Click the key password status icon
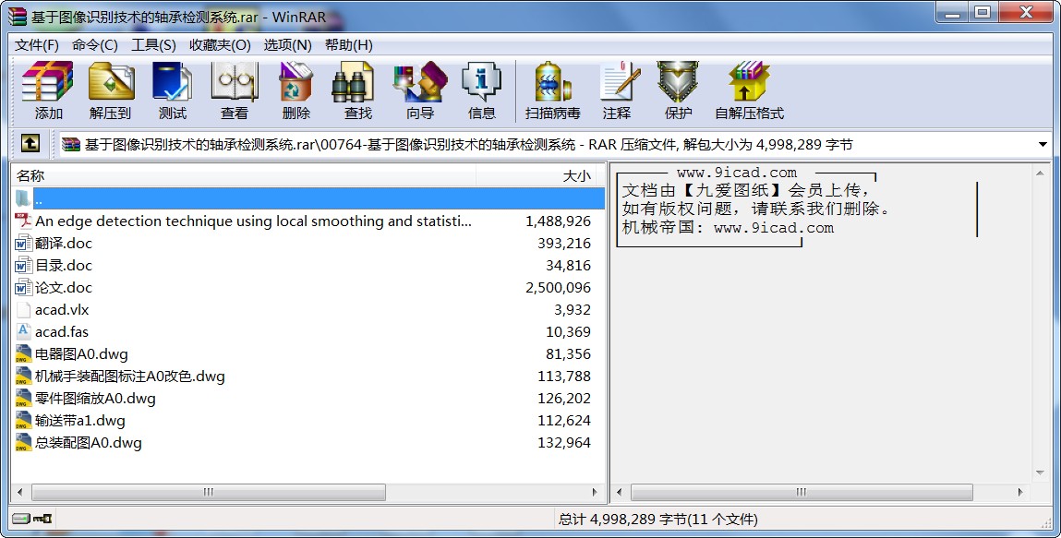The height and width of the screenshot is (538, 1061). [42, 519]
